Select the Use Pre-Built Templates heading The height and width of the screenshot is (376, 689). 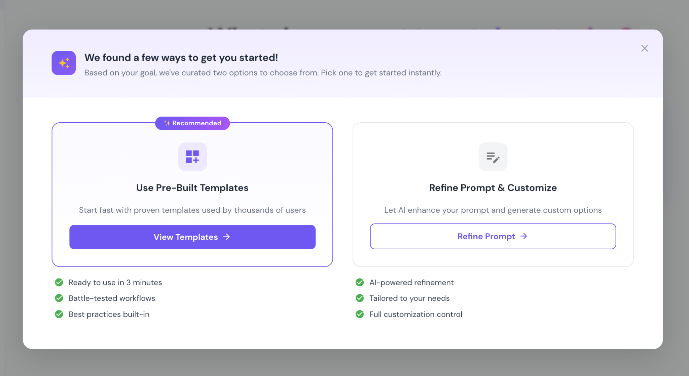tap(192, 187)
